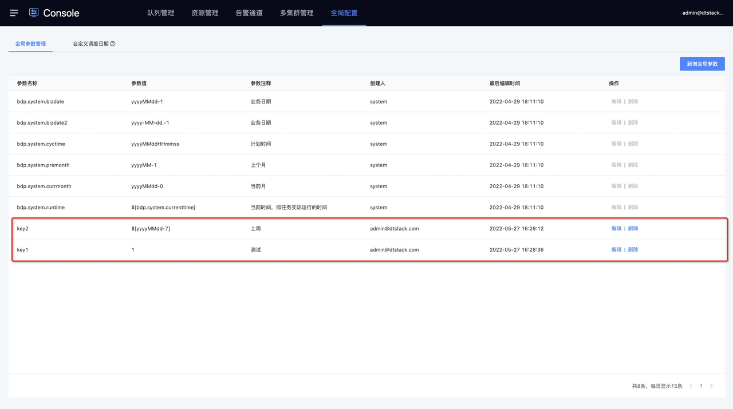
Task: Click the 计划时间 comment cell
Action: (x=261, y=144)
